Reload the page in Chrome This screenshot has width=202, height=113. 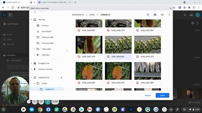[13, 8]
